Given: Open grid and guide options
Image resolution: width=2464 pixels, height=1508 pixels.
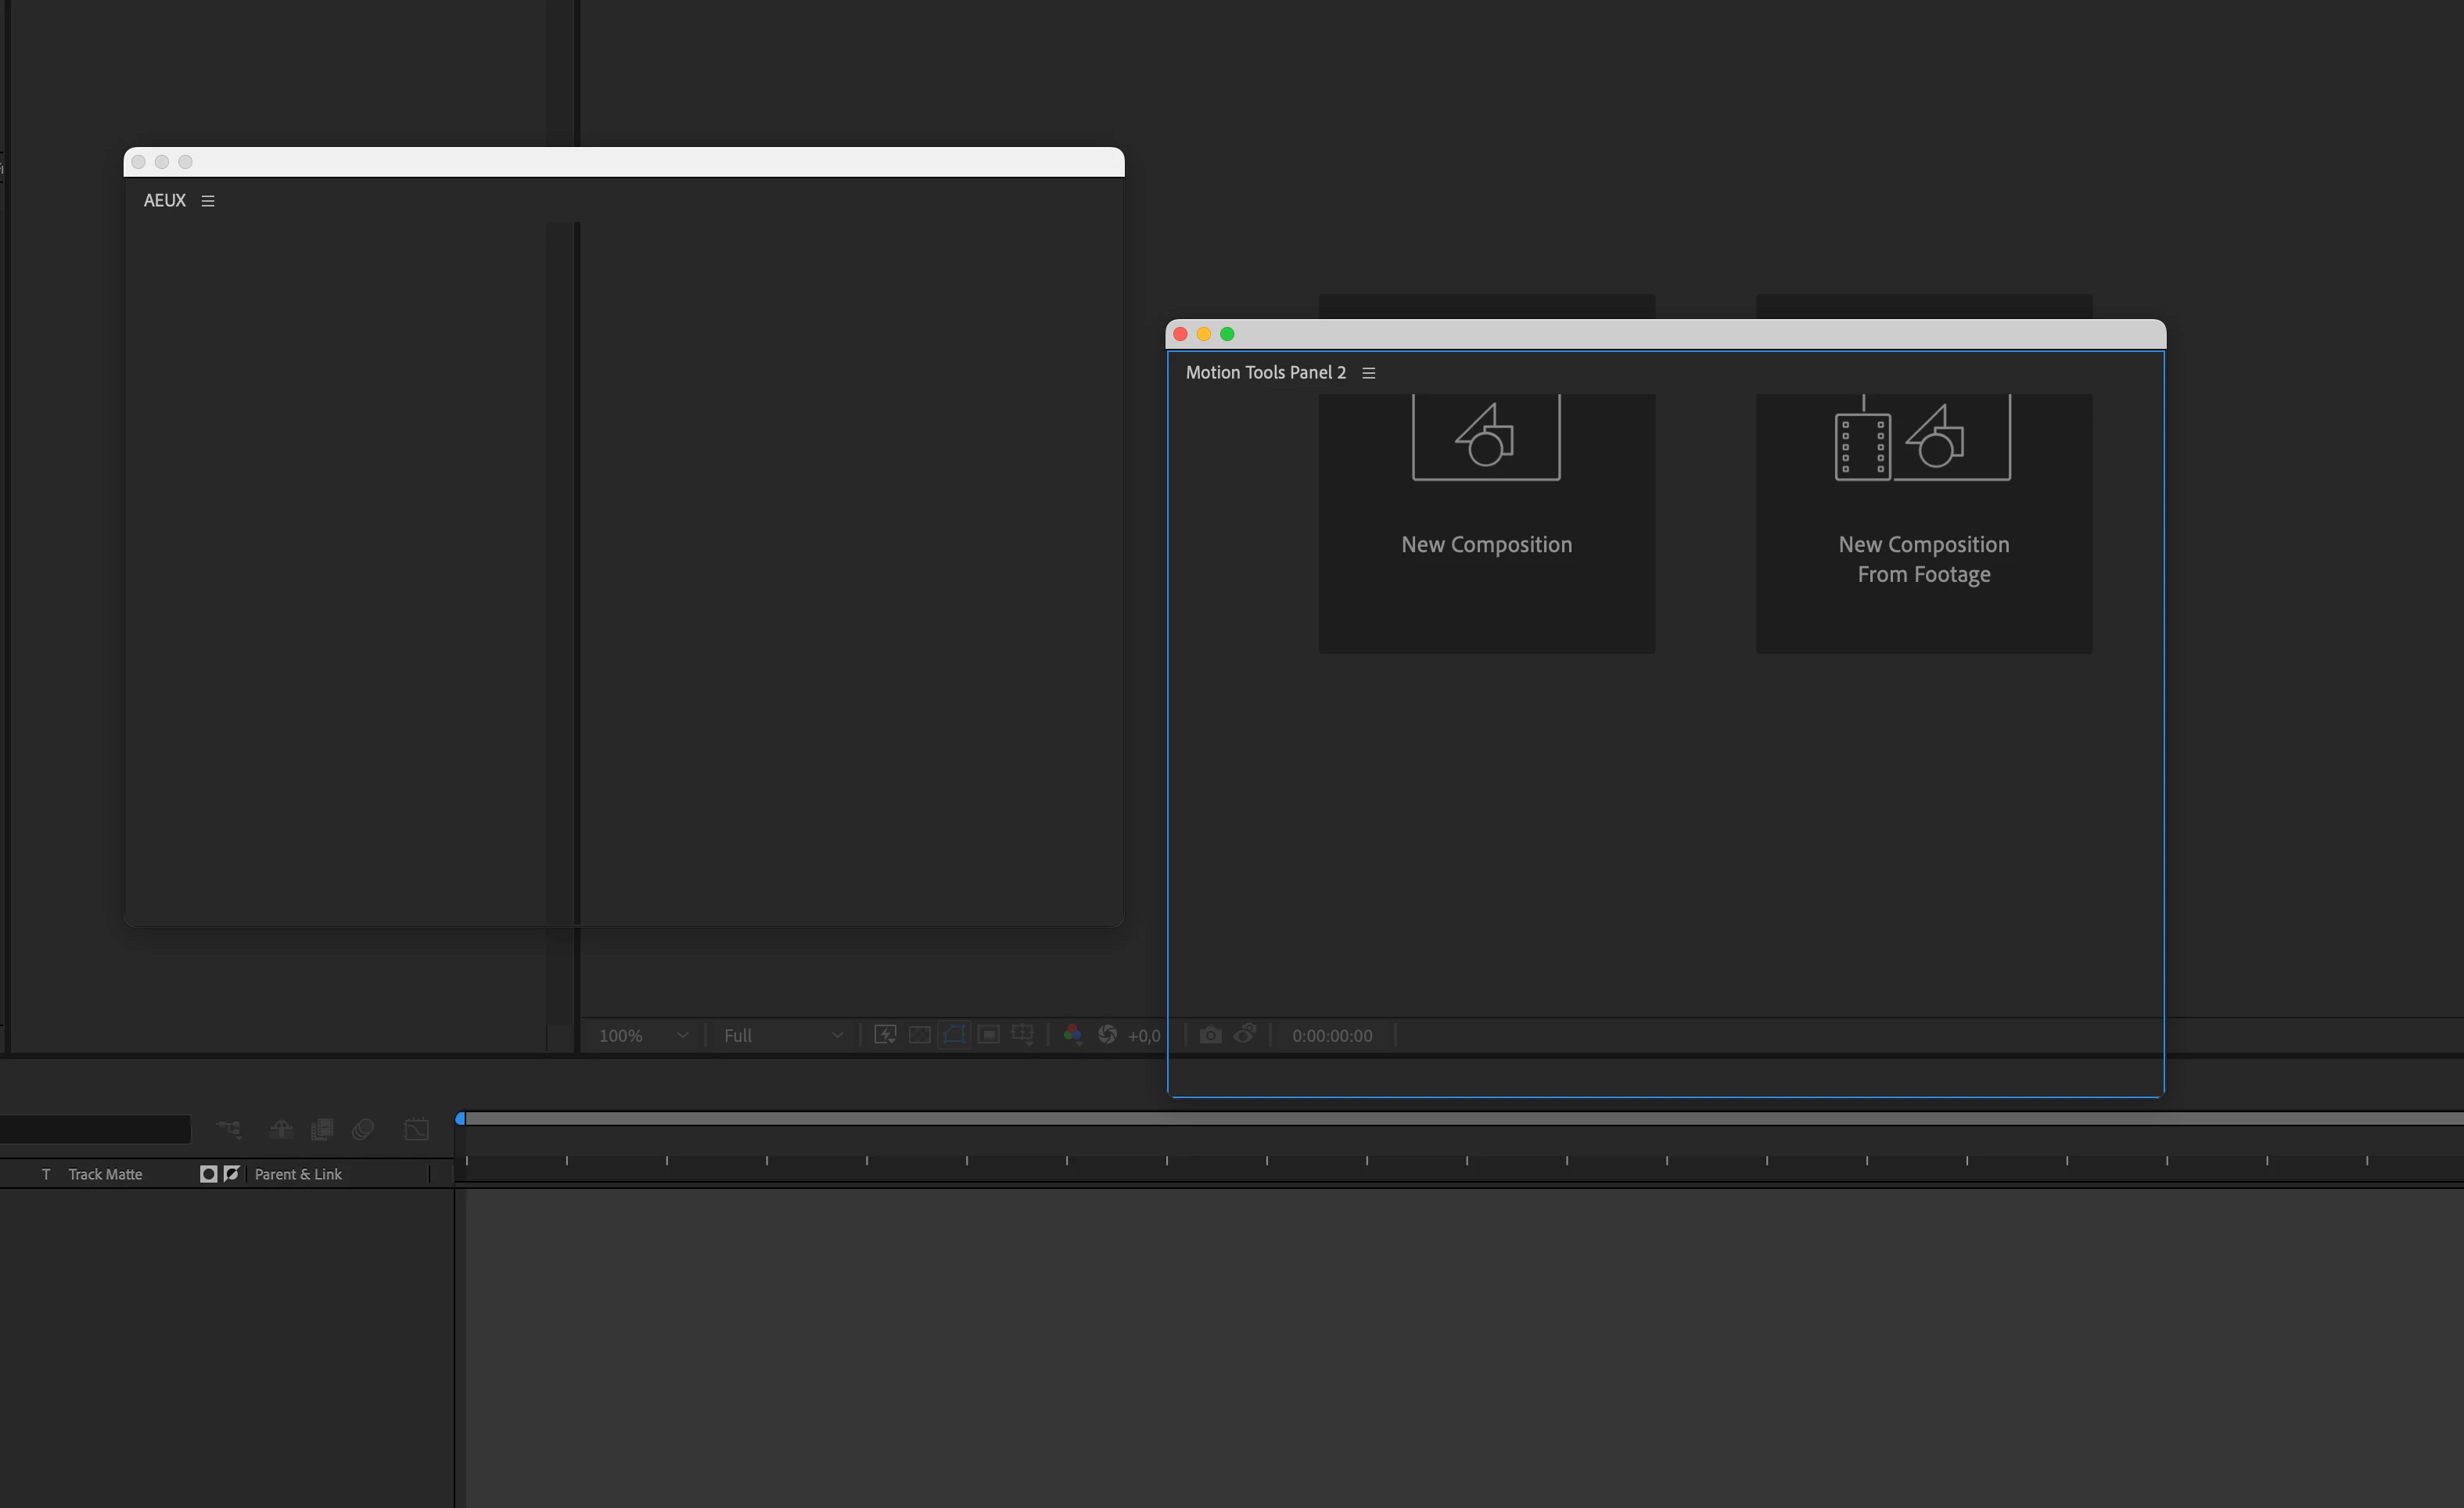Looking at the screenshot, I should (x=1022, y=1035).
